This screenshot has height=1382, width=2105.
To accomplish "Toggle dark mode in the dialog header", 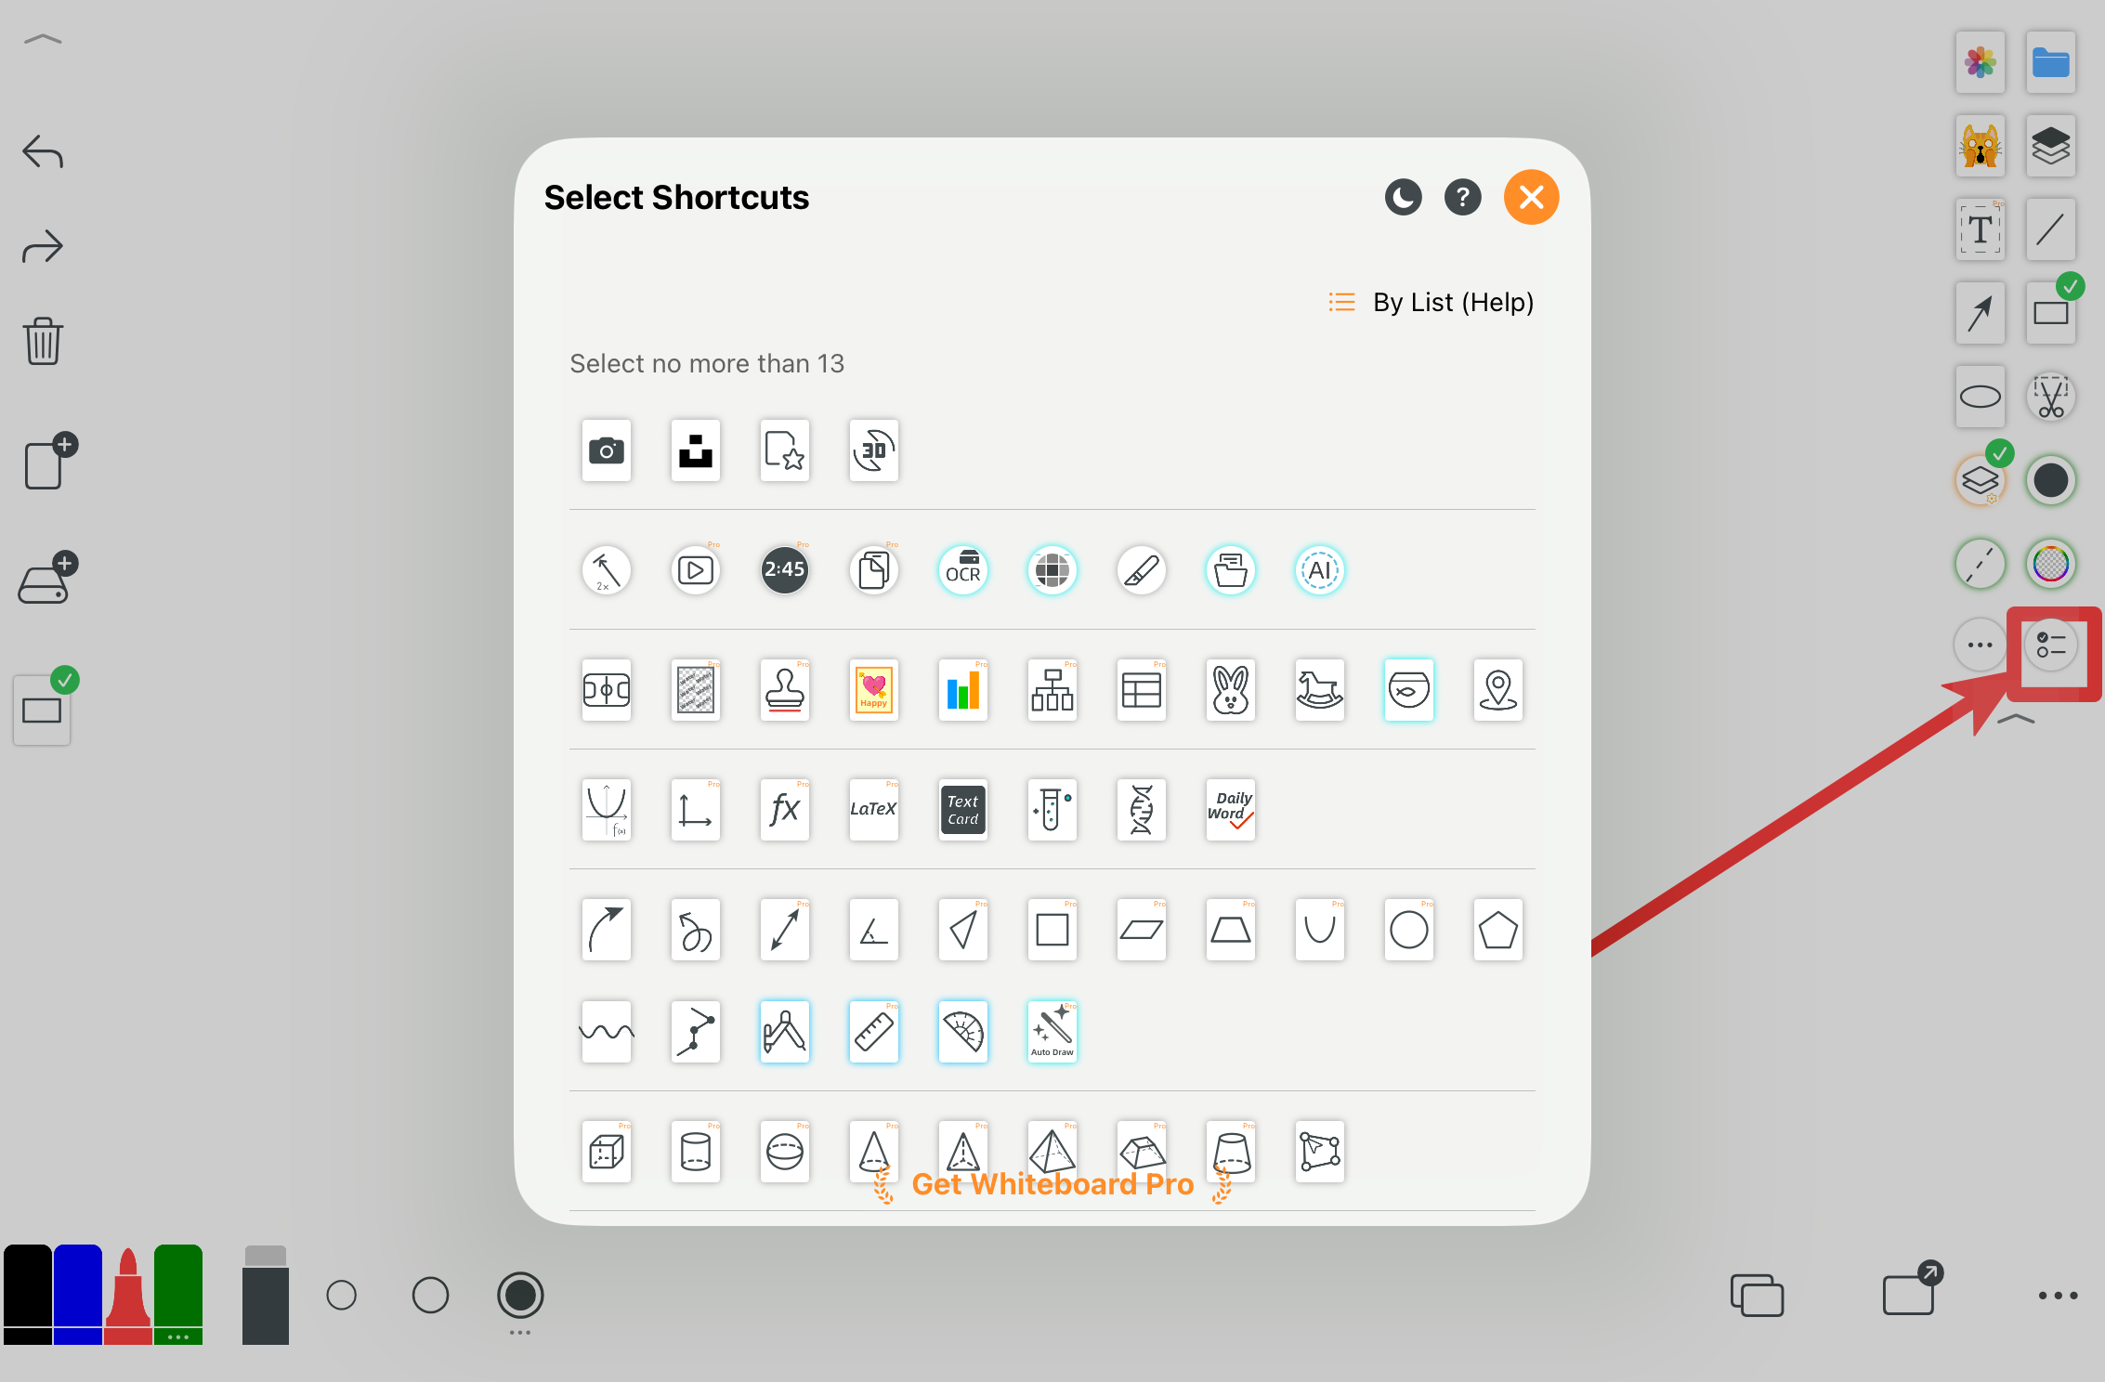I will [x=1403, y=197].
